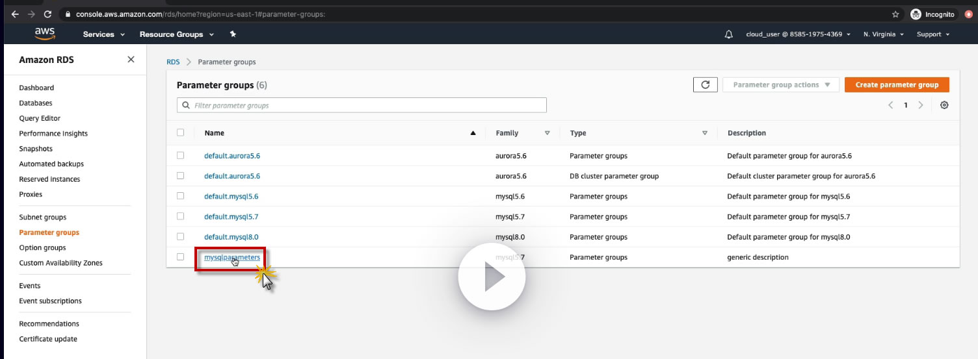Screen dimensions: 978x359
Task: Tick the select-all checkbox in header
Action: tap(181, 132)
